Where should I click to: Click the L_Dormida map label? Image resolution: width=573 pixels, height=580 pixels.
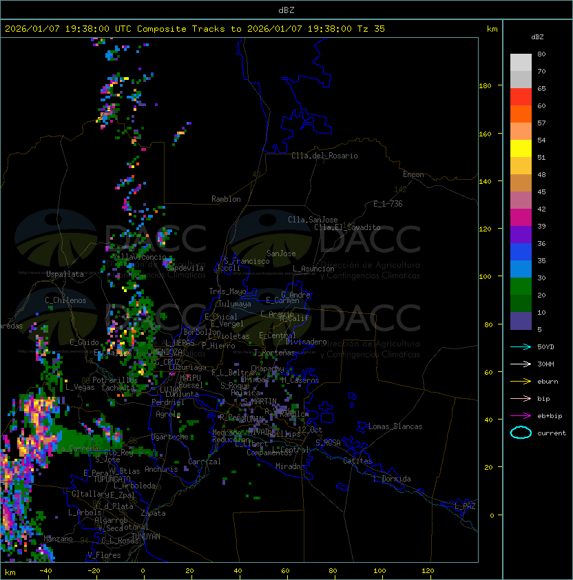point(392,479)
